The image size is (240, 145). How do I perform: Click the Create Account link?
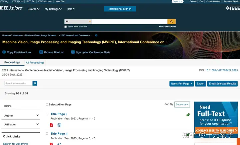[x=213, y=1]
